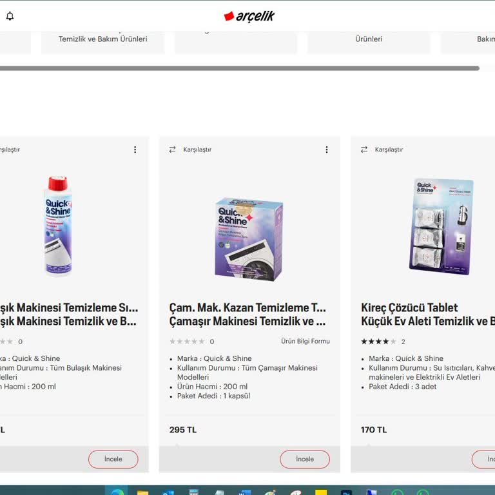Click 'Paket Adedi : 3 adet' text

click(402, 387)
